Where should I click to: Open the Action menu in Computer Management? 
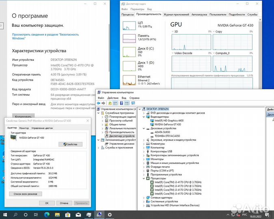113,98
